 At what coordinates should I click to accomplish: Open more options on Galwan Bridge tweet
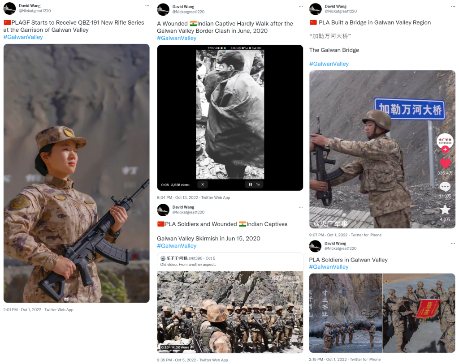(453, 6)
